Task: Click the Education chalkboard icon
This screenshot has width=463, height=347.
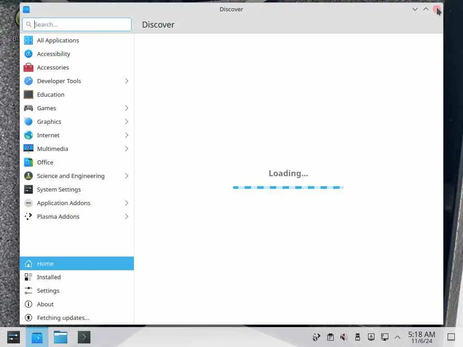Action: [28, 94]
